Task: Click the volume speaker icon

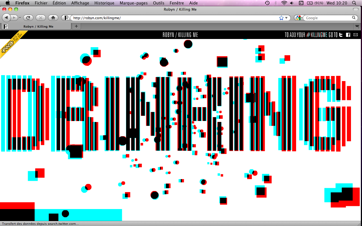Action: pos(292,3)
